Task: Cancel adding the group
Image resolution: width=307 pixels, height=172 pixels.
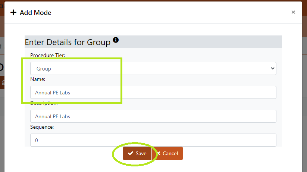Action: (x=167, y=153)
